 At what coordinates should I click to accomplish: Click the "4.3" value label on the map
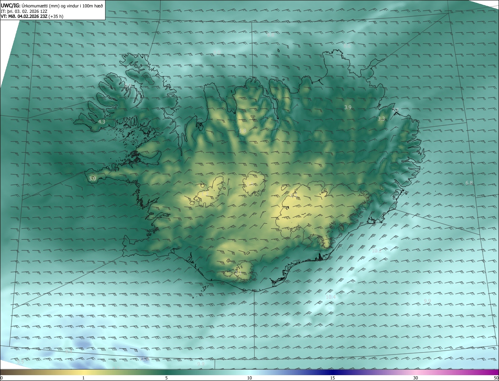[x=102, y=122]
